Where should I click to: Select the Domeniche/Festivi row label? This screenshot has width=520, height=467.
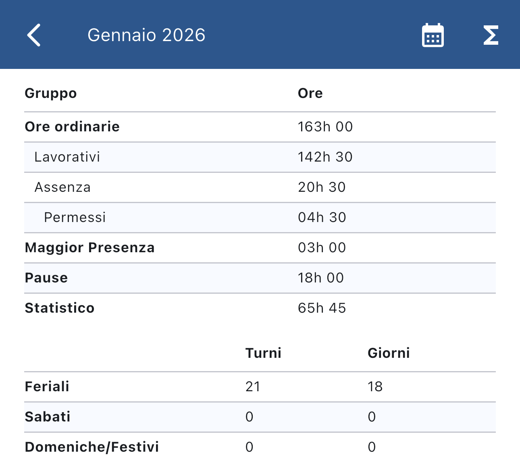pos(92,447)
